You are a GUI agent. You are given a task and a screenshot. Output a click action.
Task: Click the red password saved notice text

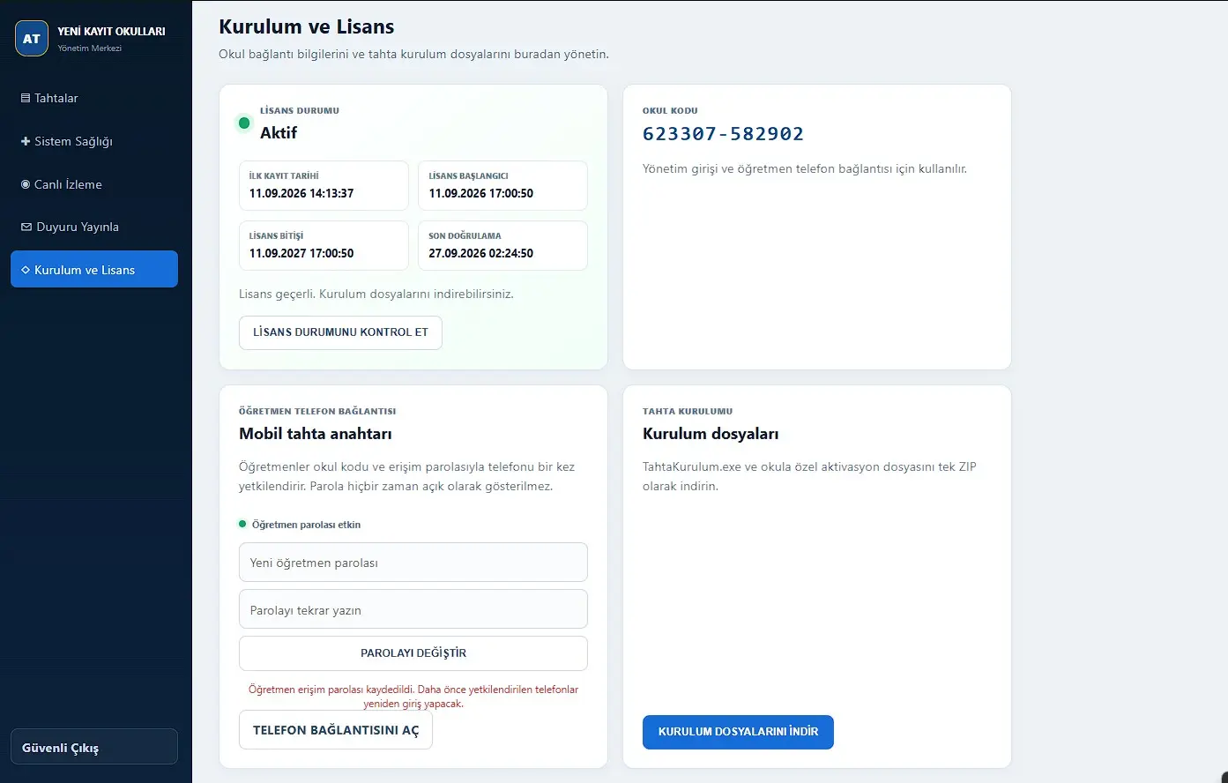click(x=413, y=697)
